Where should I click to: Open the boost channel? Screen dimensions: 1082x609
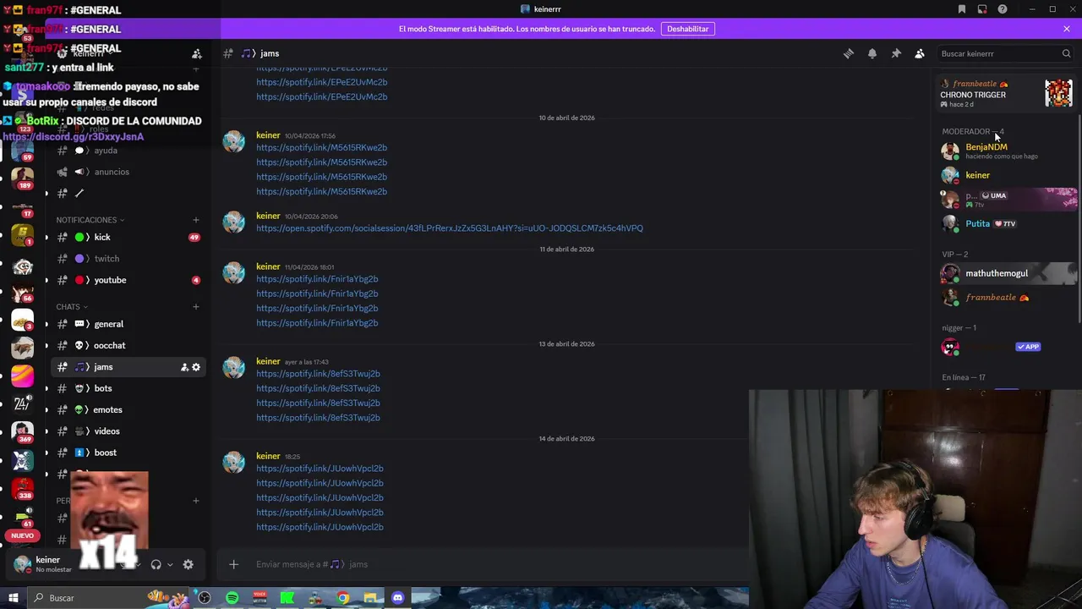(x=128, y=453)
